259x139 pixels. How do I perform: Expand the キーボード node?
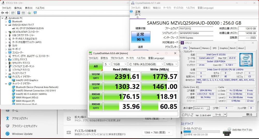coord(6,49)
